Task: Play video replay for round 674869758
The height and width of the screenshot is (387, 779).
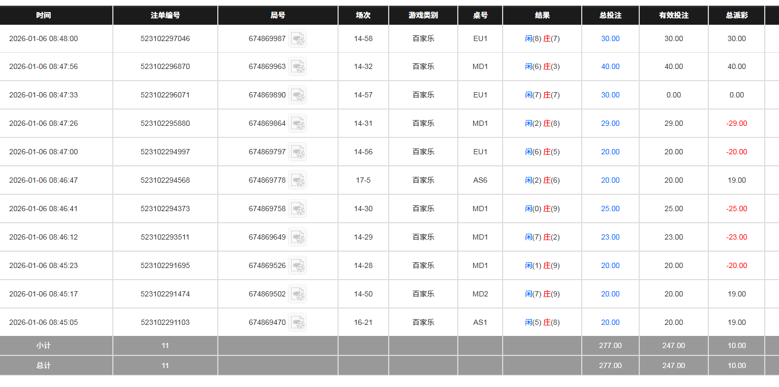Action: point(297,209)
